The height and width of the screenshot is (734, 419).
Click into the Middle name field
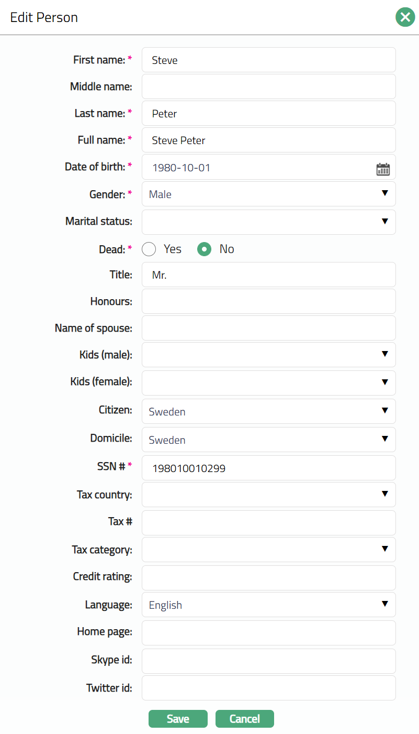click(268, 86)
